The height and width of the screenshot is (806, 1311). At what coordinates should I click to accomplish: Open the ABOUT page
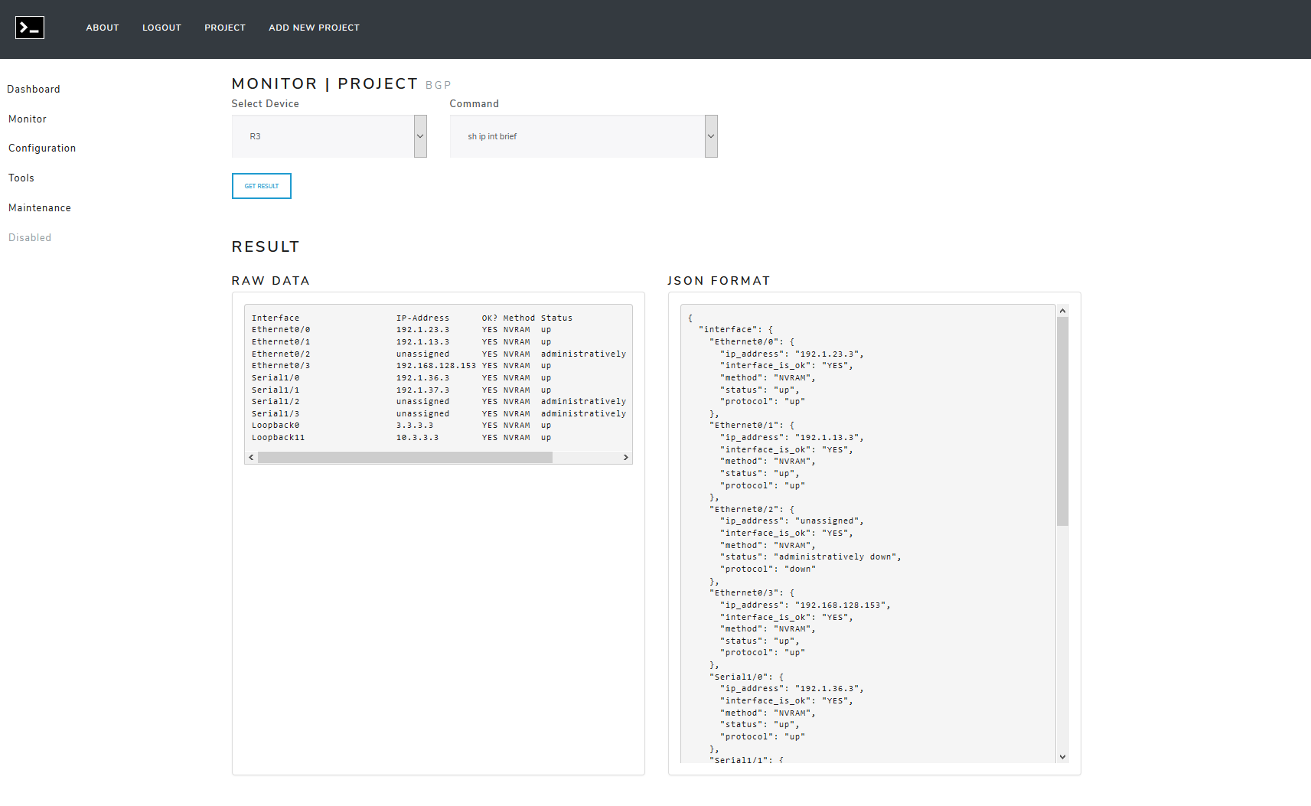click(x=103, y=28)
